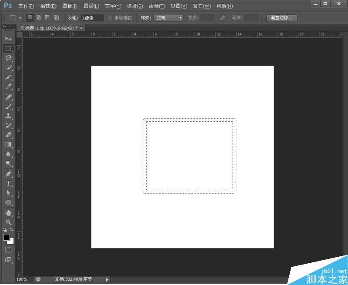Click the 调整边缘 button
The width and height of the screenshot is (348, 285).
point(281,18)
